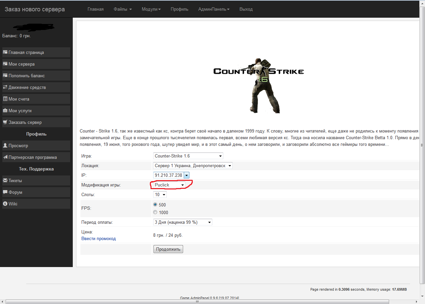Click the info icon beside Wiki

[x=5, y=204]
